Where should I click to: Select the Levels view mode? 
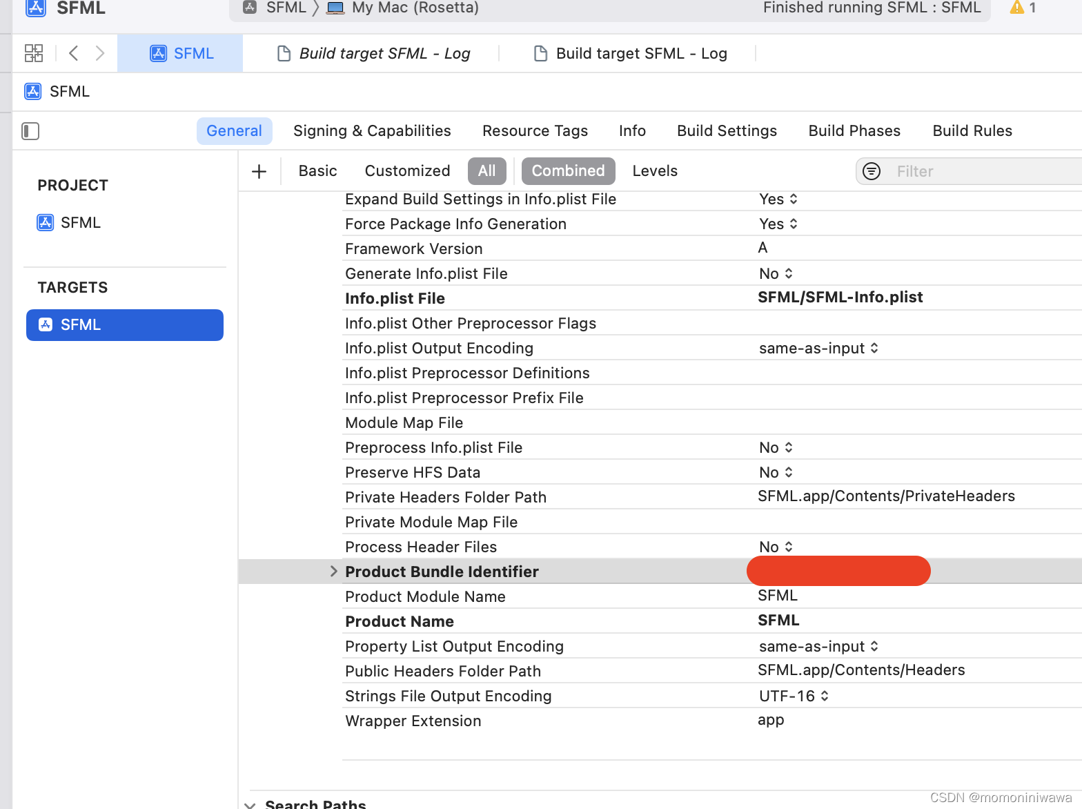click(655, 170)
